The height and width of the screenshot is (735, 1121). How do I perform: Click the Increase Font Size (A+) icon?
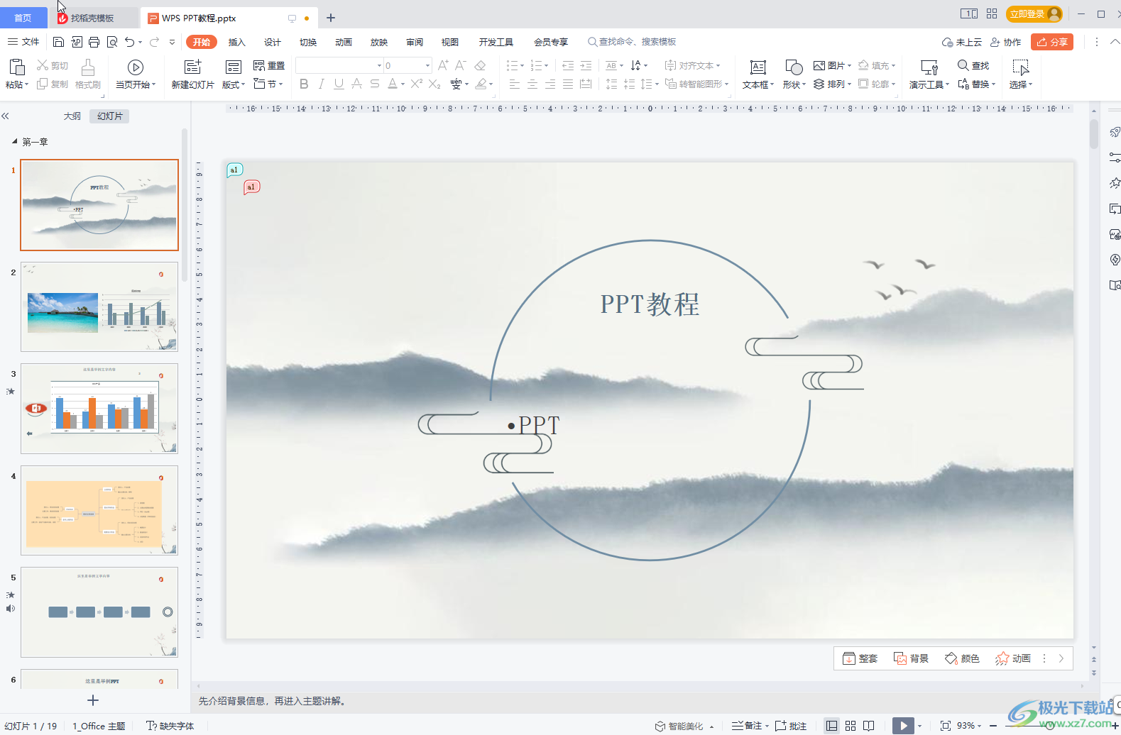(x=443, y=65)
